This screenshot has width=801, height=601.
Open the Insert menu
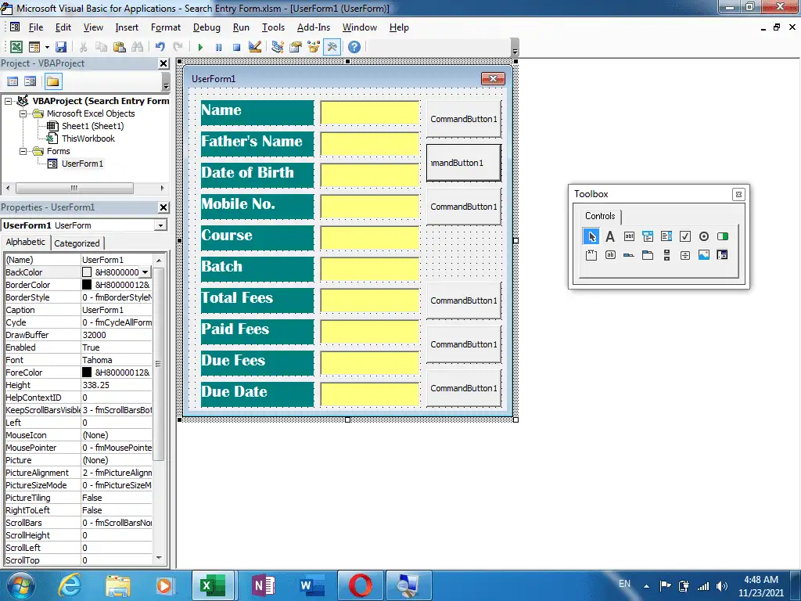(127, 27)
